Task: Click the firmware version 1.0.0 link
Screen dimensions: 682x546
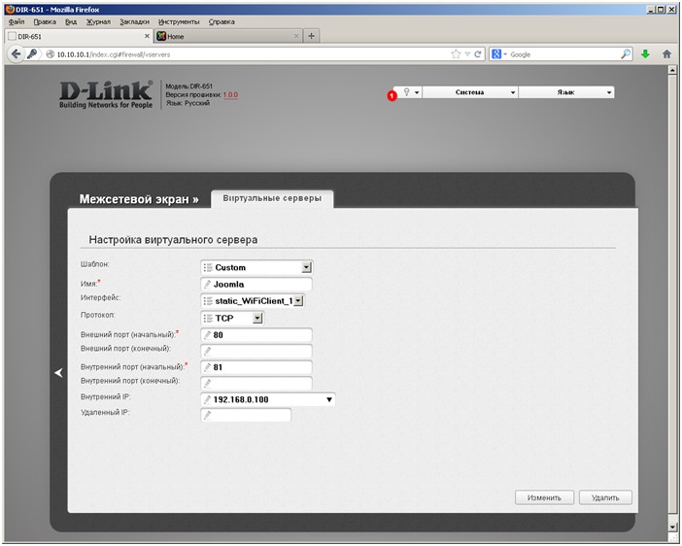Action: (x=230, y=95)
